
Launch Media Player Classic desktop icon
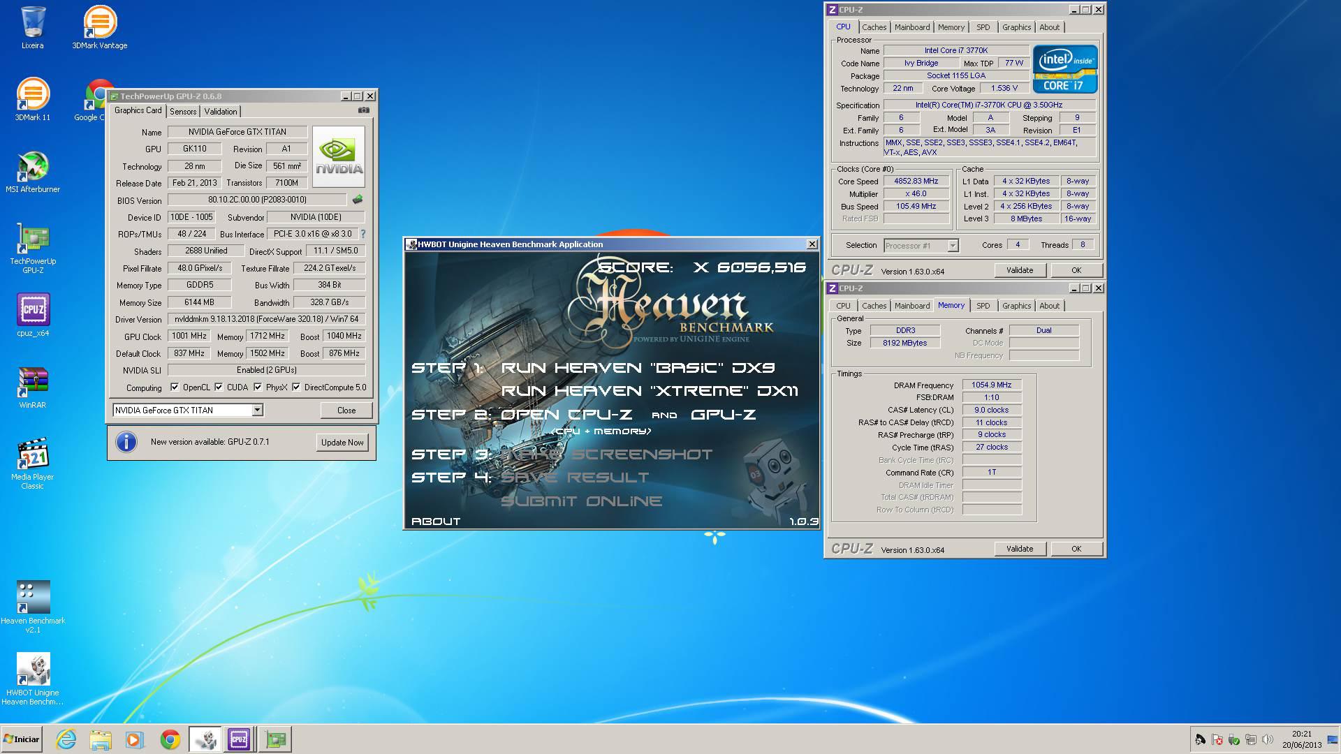tap(32, 464)
